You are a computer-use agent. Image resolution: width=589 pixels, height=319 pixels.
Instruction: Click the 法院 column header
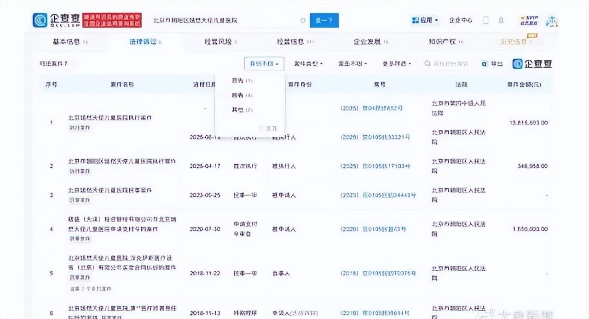(461, 85)
